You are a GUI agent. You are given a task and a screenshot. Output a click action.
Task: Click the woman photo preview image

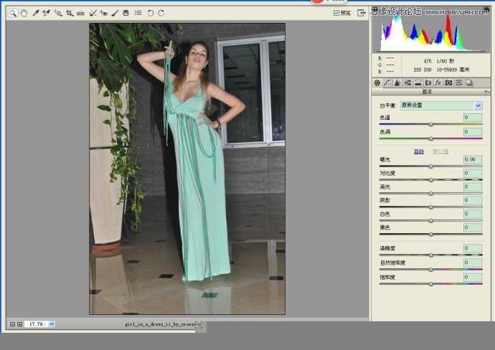[x=187, y=169]
